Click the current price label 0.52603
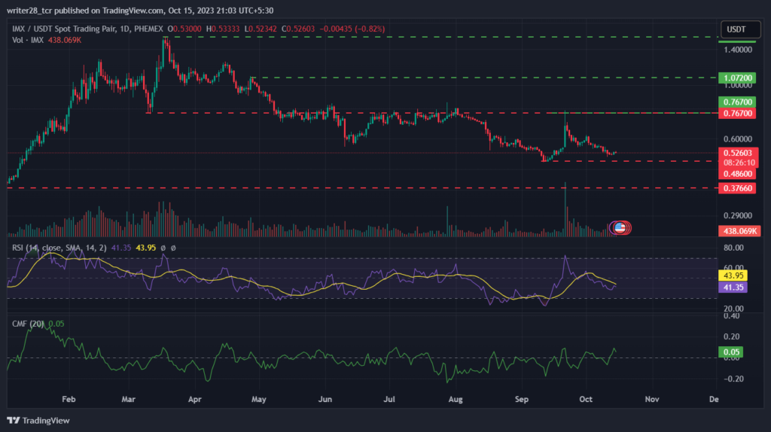 tap(738, 153)
